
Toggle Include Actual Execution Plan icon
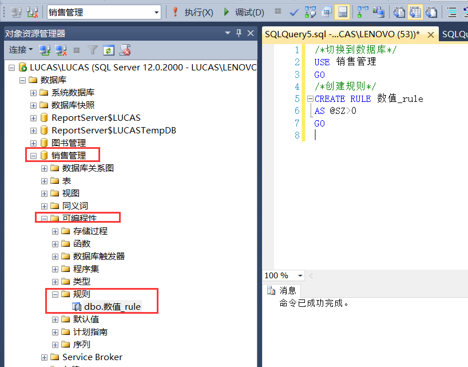pyautogui.click(x=362, y=12)
